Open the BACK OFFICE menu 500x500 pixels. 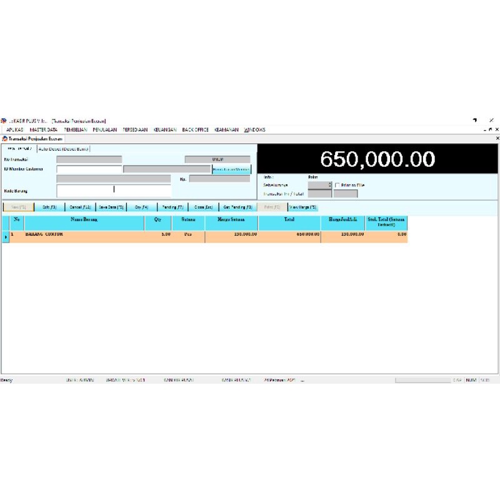(195, 130)
